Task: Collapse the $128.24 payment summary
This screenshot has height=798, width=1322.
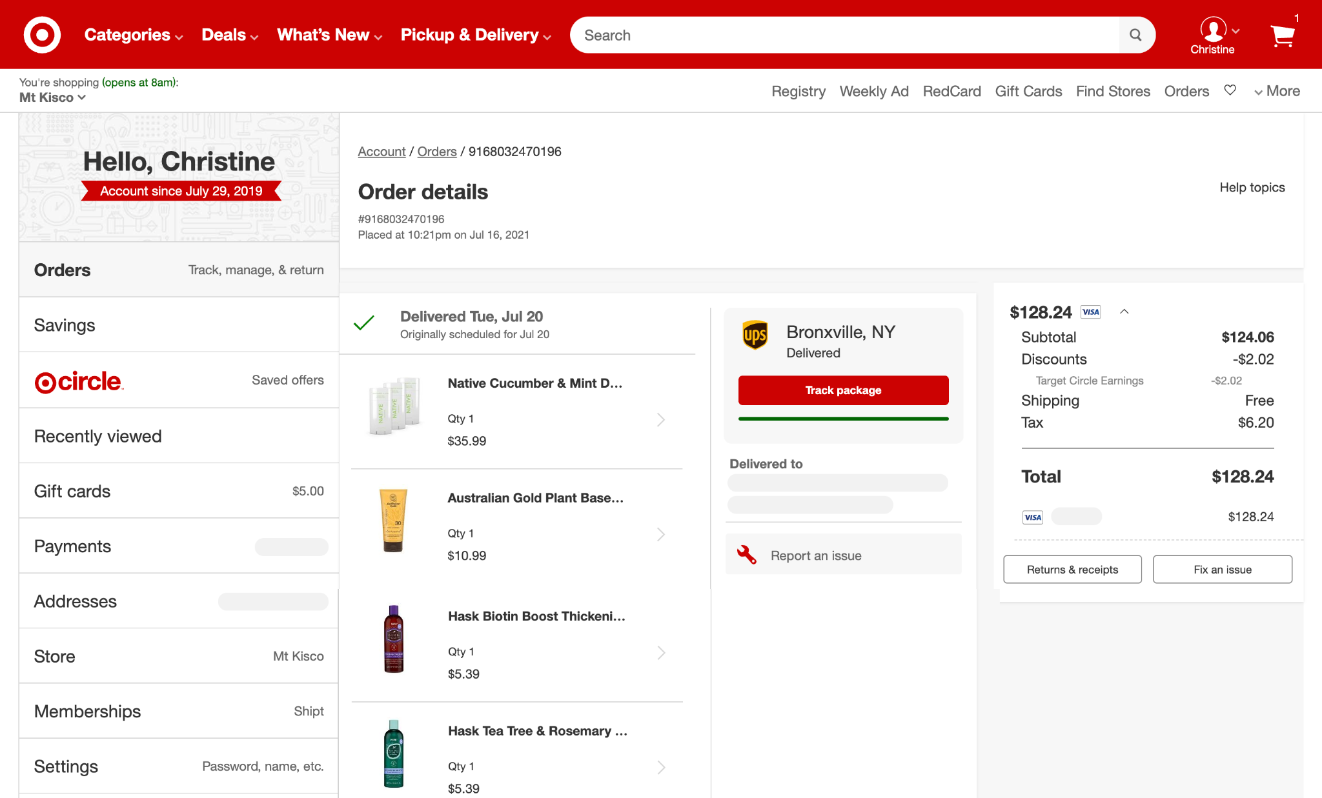Action: 1124,312
